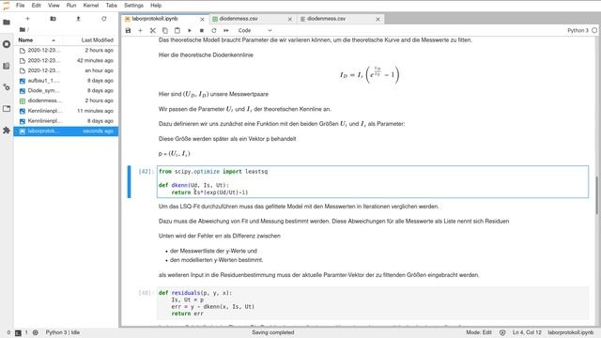Select the laborprotok notebook file row

[66, 131]
